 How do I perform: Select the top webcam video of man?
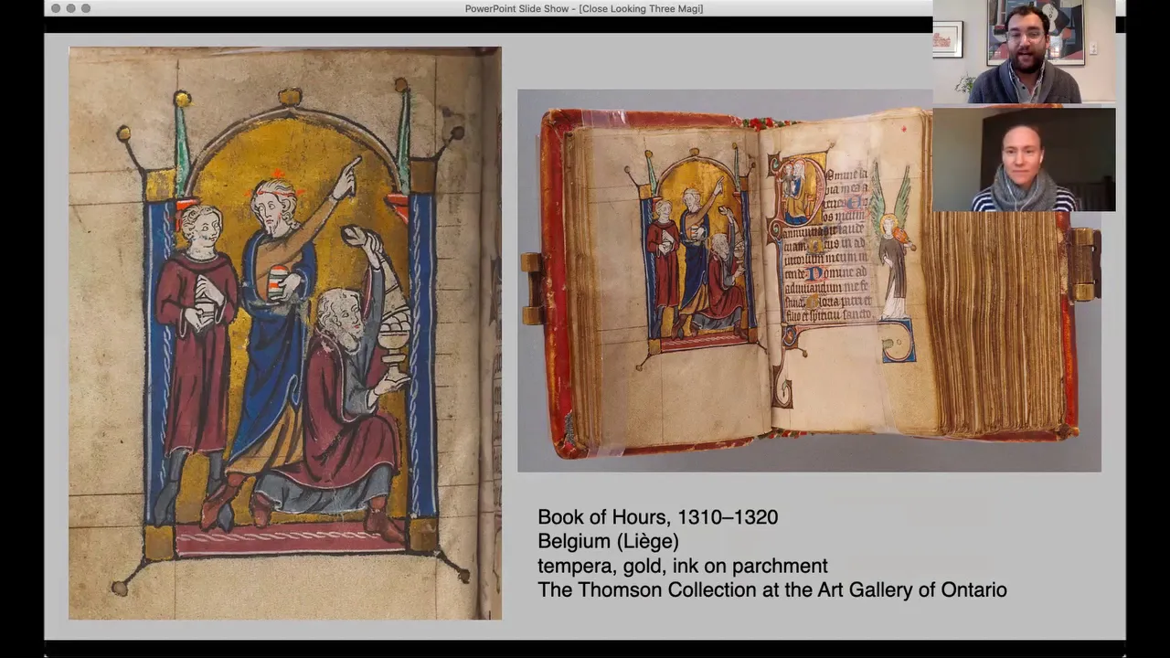[x=1024, y=51]
